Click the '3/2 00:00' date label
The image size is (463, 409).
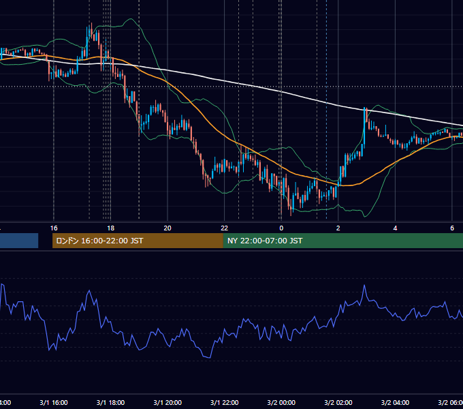click(281, 403)
